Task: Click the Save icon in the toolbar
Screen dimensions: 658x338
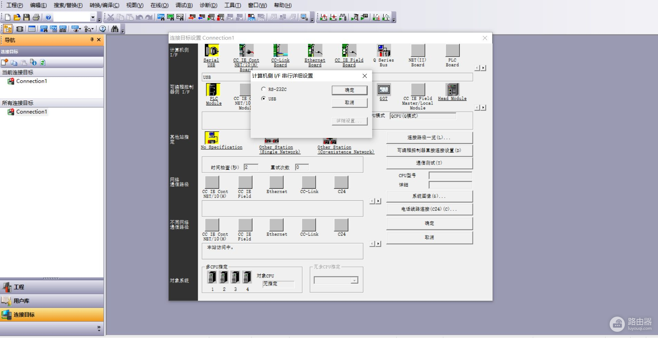Action: (27, 17)
